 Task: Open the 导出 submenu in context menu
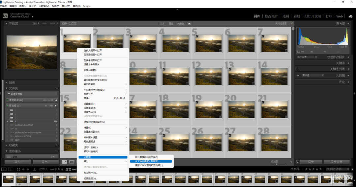(103, 161)
